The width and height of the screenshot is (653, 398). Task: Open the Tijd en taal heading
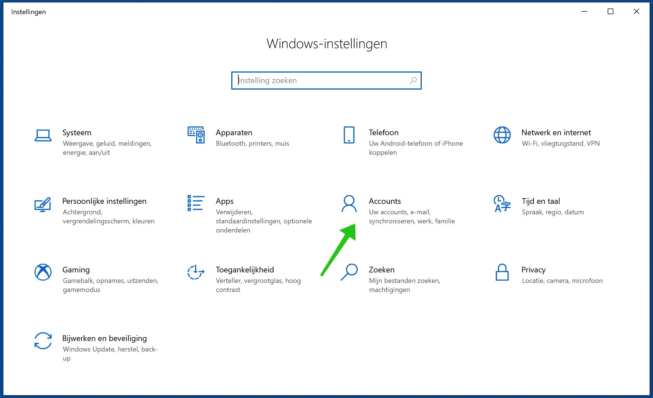click(541, 201)
